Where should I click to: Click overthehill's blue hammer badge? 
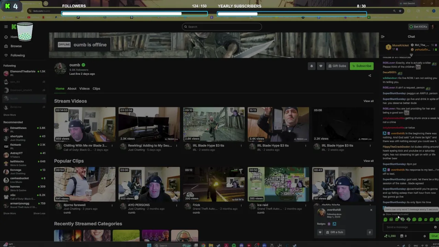pyautogui.click(x=334, y=224)
